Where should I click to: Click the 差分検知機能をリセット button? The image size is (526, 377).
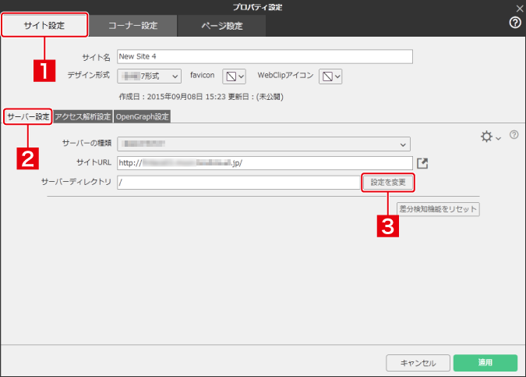tap(438, 209)
